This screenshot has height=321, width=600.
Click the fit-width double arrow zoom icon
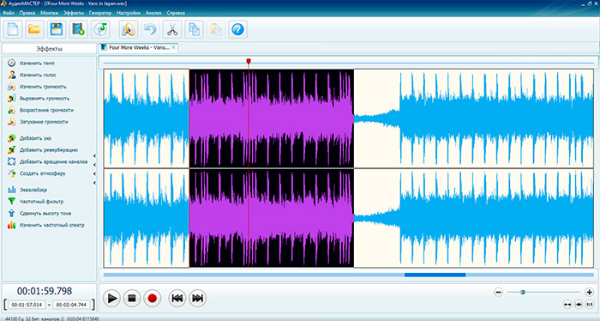pyautogui.click(x=567, y=304)
